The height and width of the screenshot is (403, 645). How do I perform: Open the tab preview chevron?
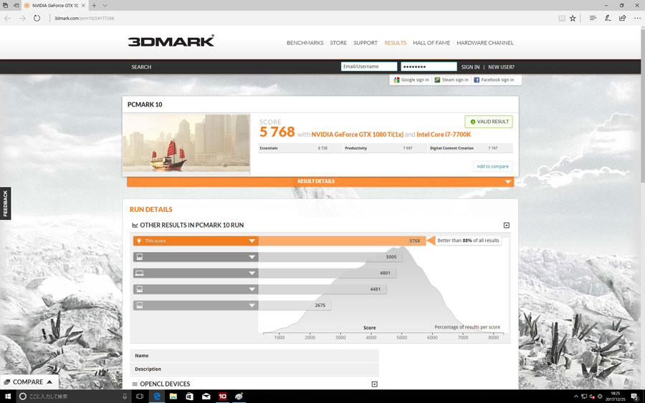pos(105,5)
